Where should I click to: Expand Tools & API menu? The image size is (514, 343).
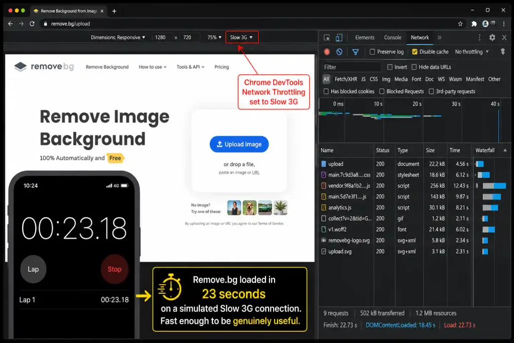click(190, 67)
